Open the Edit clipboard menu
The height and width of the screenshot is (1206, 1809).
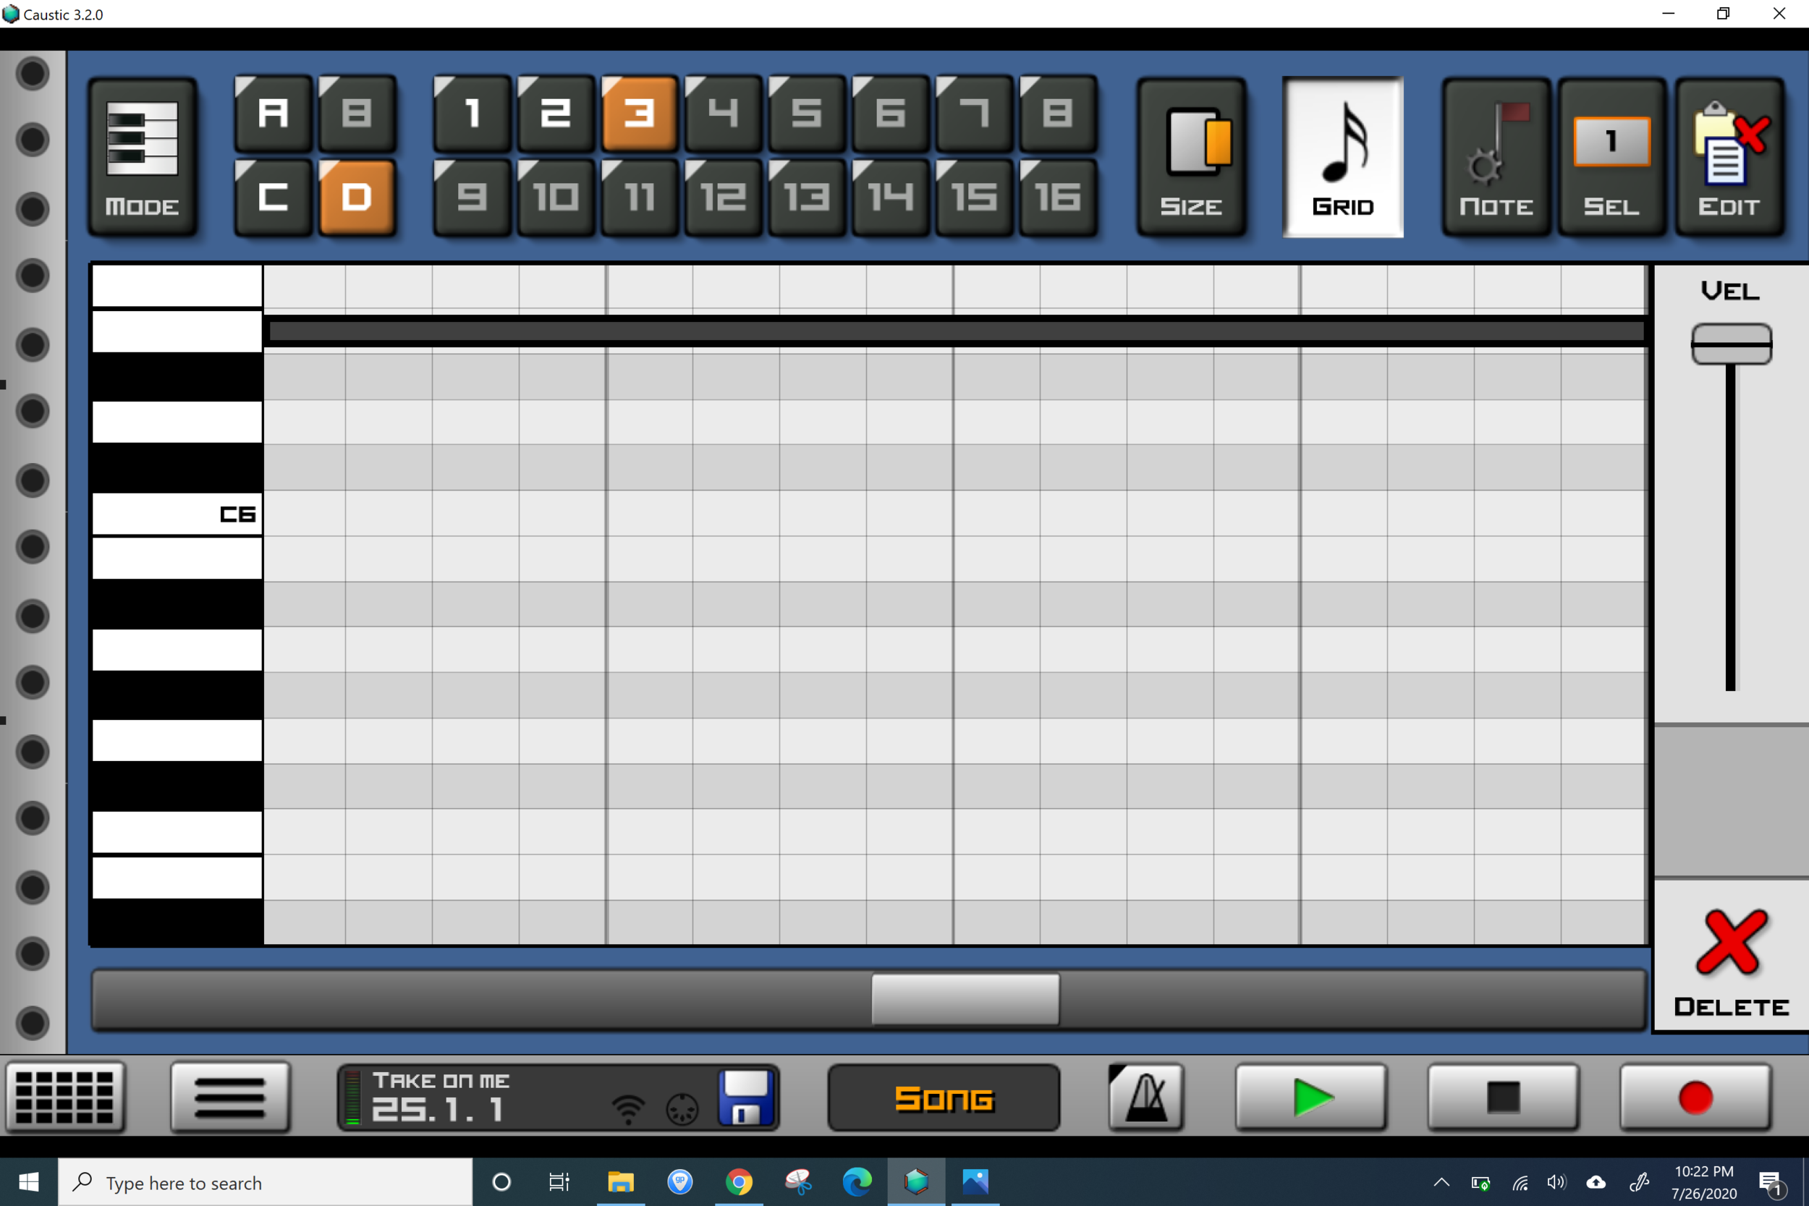pyautogui.click(x=1728, y=157)
